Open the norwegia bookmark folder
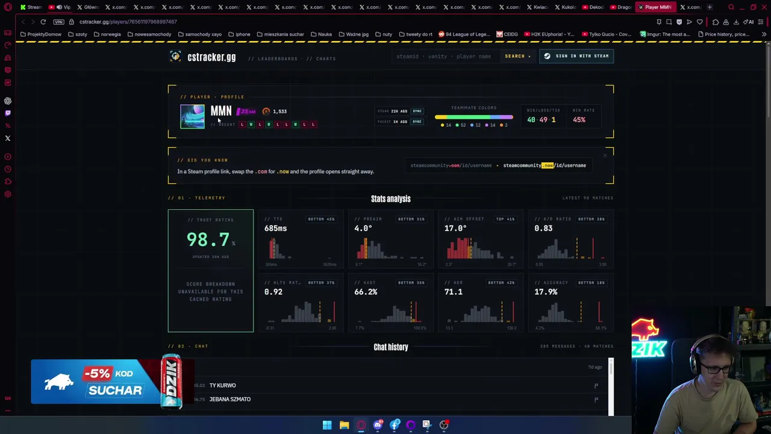Screen dimensions: 771x434 point(107,34)
